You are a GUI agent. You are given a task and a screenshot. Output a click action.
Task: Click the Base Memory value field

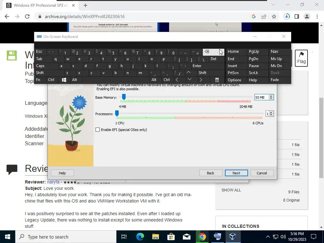(x=261, y=97)
